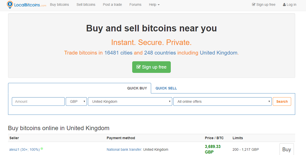The width and height of the screenshot is (306, 155).
Task: Expand the United Kingdom country selector
Action: pyautogui.click(x=130, y=101)
